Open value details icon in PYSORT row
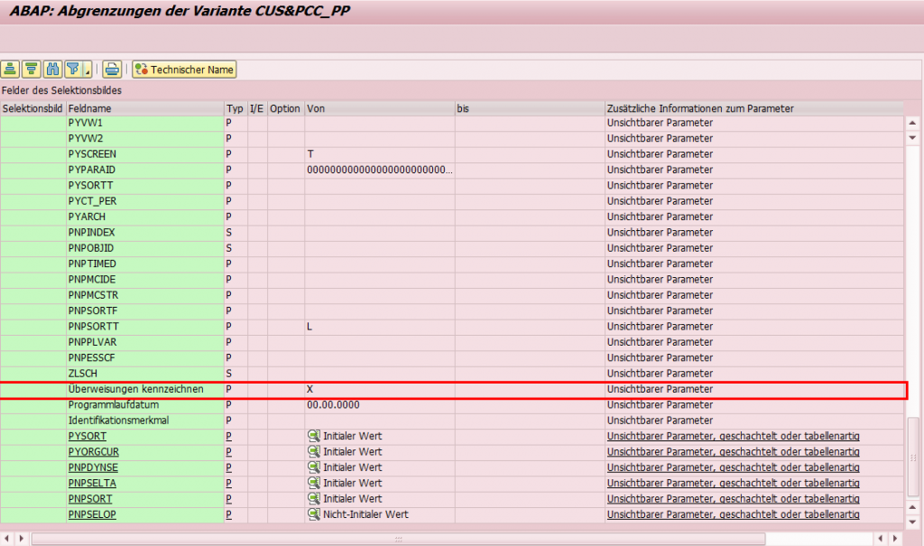924x546 pixels. (314, 436)
